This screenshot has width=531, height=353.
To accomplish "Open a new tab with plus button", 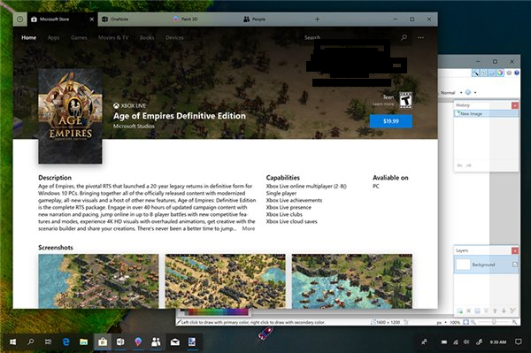I will (317, 19).
